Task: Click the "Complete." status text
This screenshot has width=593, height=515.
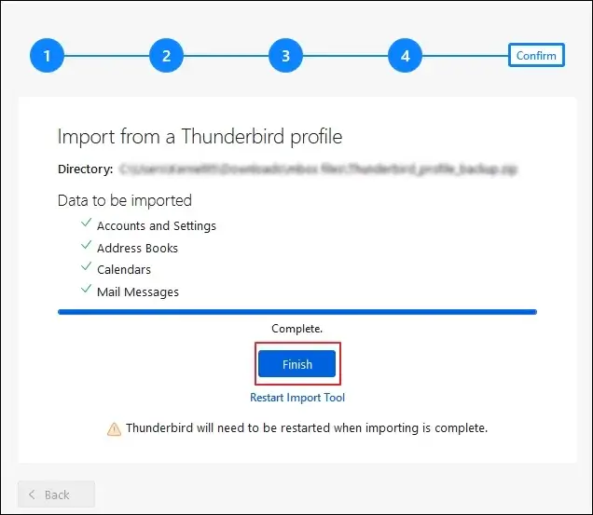Action: (296, 329)
